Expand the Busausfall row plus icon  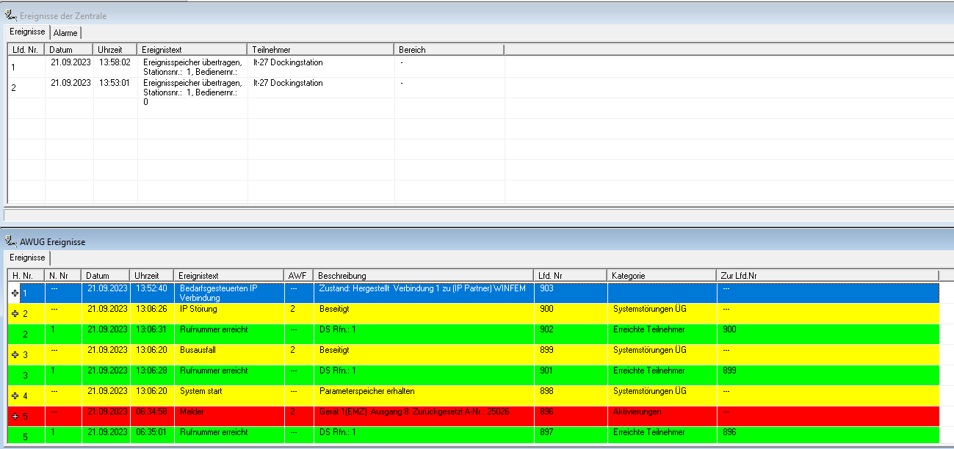click(15, 354)
